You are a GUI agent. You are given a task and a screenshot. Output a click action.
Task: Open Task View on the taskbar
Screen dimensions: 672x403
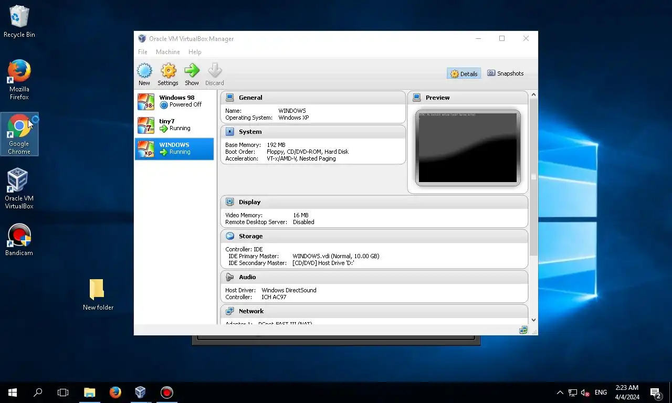[63, 392]
